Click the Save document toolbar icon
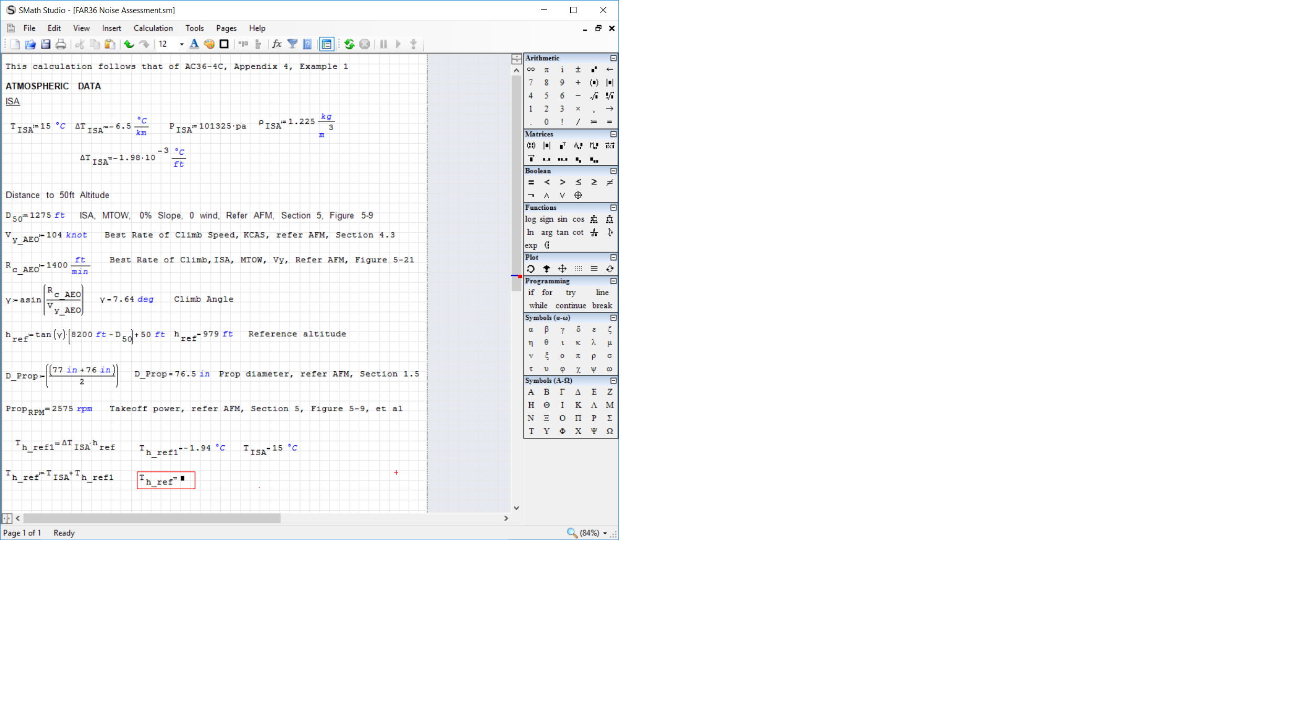This screenshot has width=1303, height=709. [x=46, y=44]
